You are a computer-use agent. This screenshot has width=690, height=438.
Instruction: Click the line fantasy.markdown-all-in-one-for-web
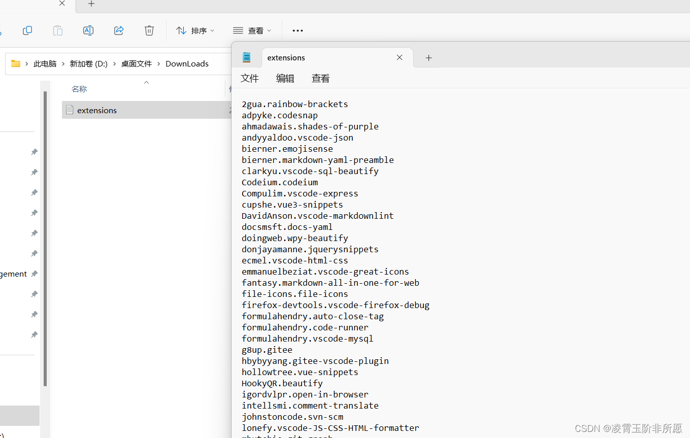[x=331, y=283]
